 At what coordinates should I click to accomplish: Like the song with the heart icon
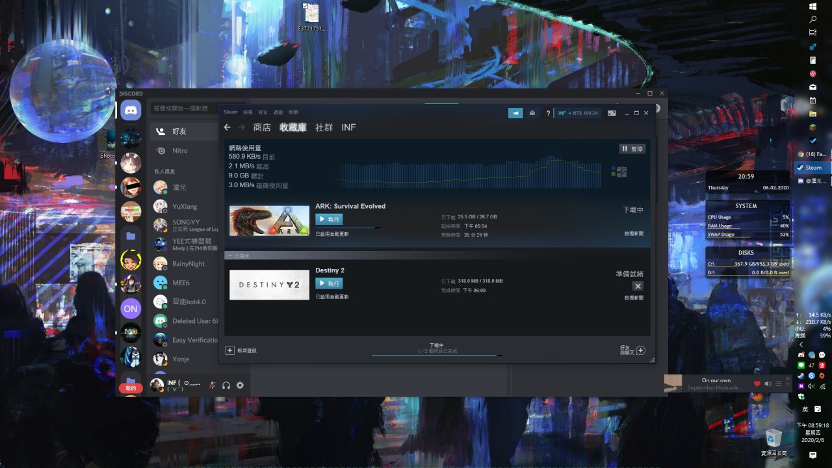(x=757, y=383)
